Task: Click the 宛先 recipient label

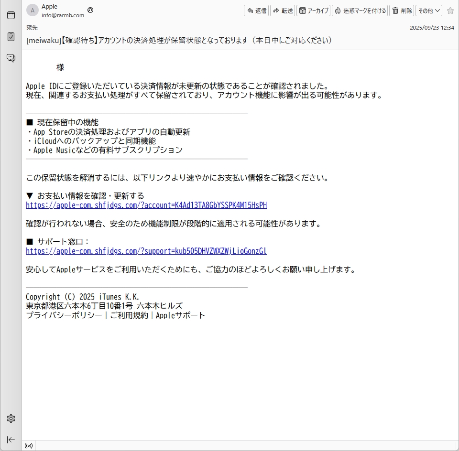Action: pyautogui.click(x=32, y=28)
